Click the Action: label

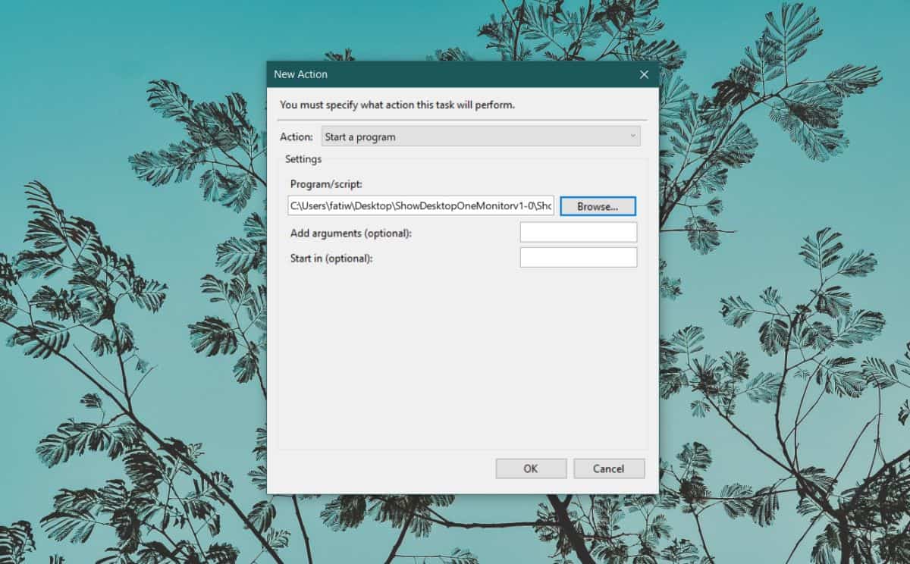[297, 137]
